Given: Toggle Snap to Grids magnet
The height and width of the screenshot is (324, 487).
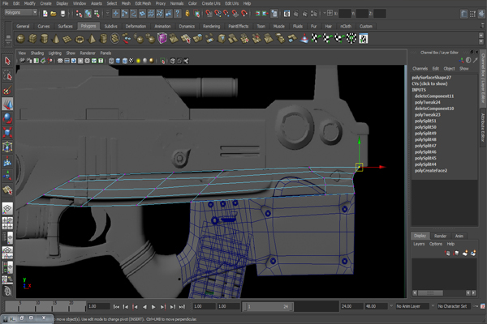Looking at the screenshot, I should coord(209,13).
